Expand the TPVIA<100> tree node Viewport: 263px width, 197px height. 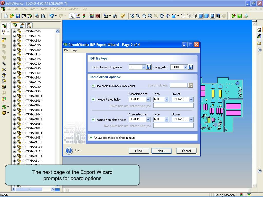(x=15, y=96)
